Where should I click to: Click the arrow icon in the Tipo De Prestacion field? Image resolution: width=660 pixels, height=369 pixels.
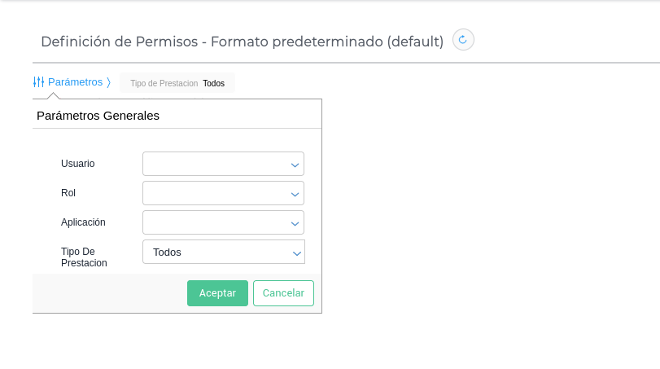(296, 253)
